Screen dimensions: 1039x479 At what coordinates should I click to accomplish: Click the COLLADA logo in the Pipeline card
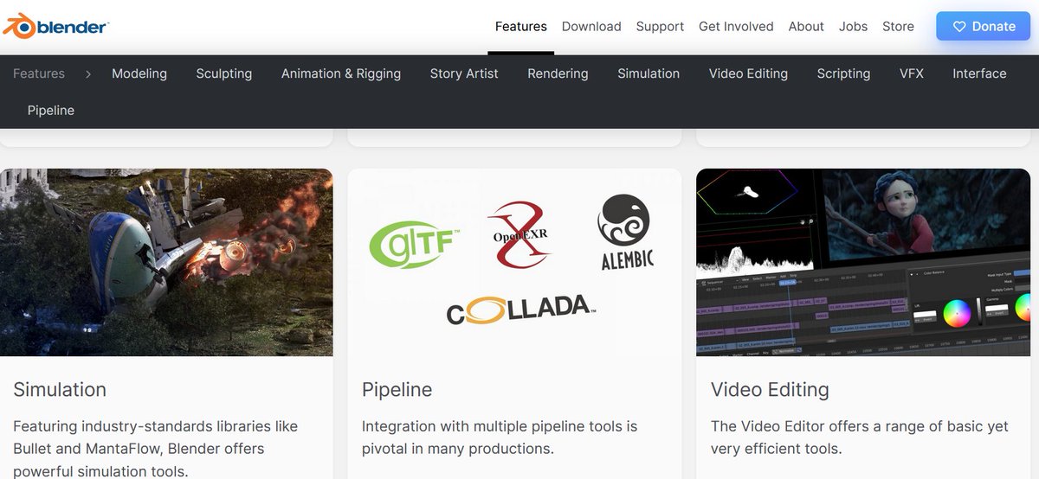pos(521,310)
